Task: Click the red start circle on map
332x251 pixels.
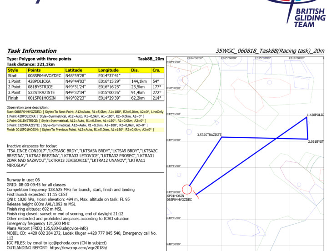Action: [186, 190]
